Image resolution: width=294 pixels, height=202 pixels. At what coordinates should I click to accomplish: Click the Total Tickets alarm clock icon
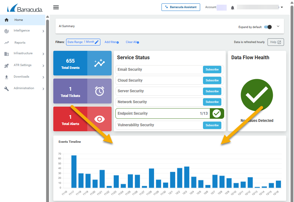(x=99, y=91)
